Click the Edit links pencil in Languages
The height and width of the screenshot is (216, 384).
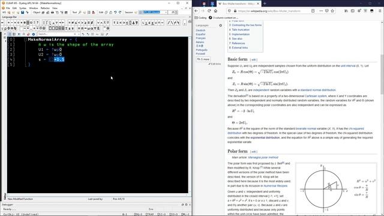tap(215, 64)
